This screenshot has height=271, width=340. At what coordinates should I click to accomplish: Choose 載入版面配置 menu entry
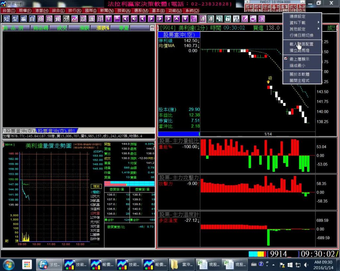[x=302, y=44]
